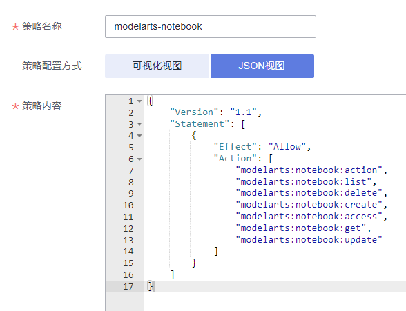406x311 pixels.
Task: Place cursor on "modelarts:notebook:action" string
Action: [309, 170]
